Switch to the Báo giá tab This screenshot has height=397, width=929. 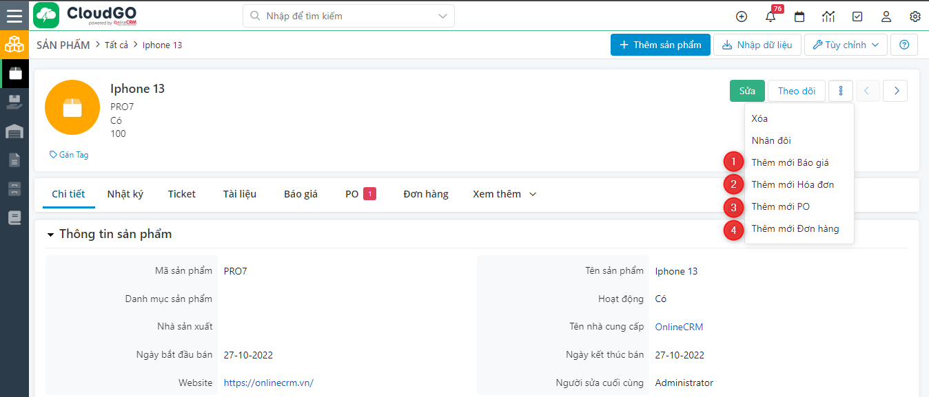click(x=300, y=193)
